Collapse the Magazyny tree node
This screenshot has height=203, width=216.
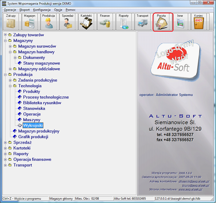click(5, 41)
